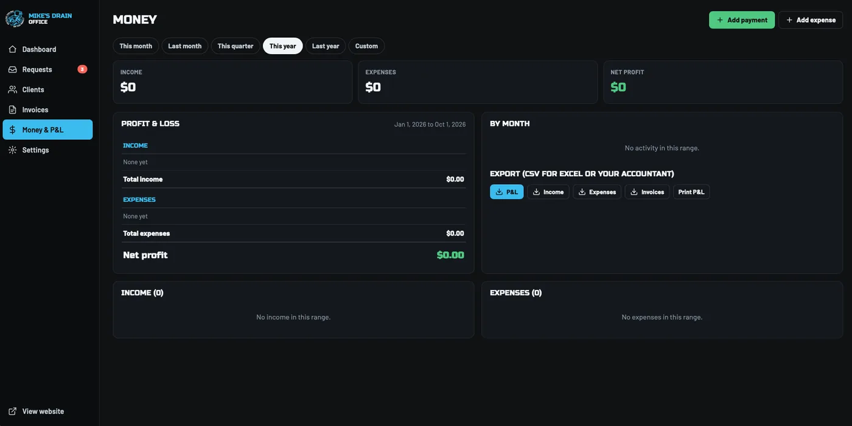The height and width of the screenshot is (426, 852).
Task: Export the P&L CSV
Action: [x=507, y=192]
